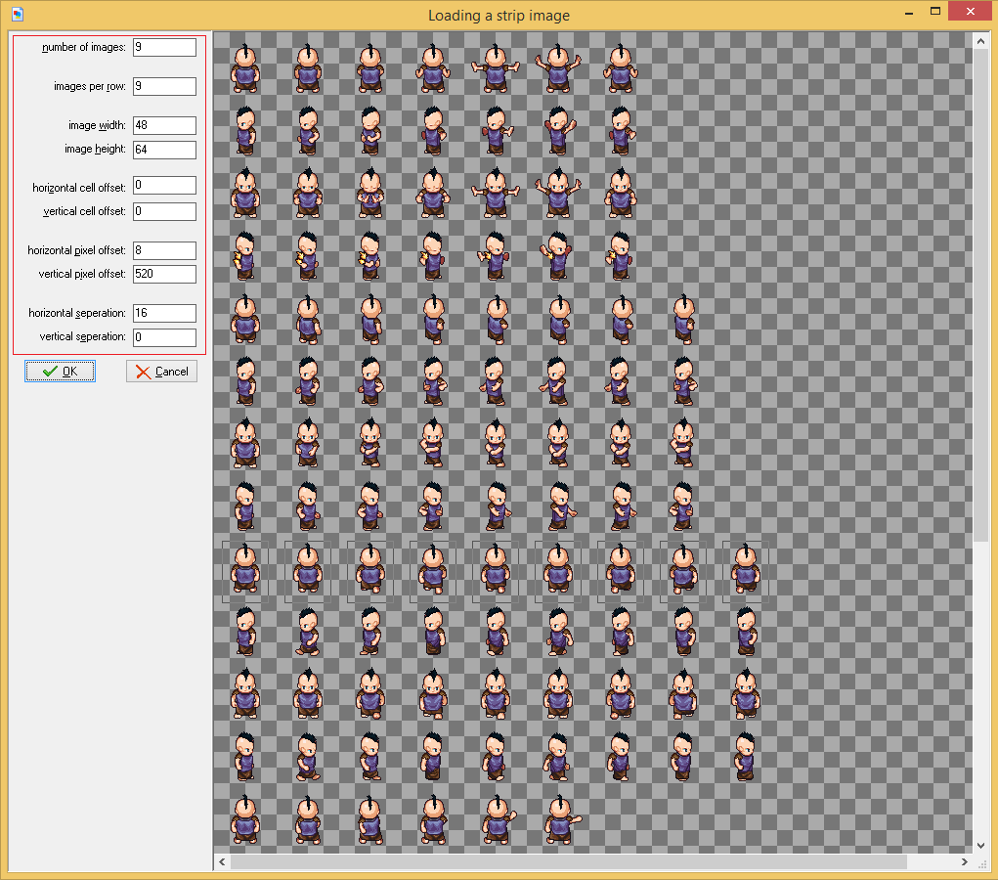Click the 'horizontal pixel offset:' label
998x880 pixels.
click(x=76, y=250)
